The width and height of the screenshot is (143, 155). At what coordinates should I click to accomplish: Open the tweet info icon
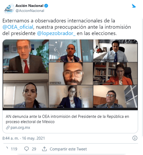click(x=135, y=138)
